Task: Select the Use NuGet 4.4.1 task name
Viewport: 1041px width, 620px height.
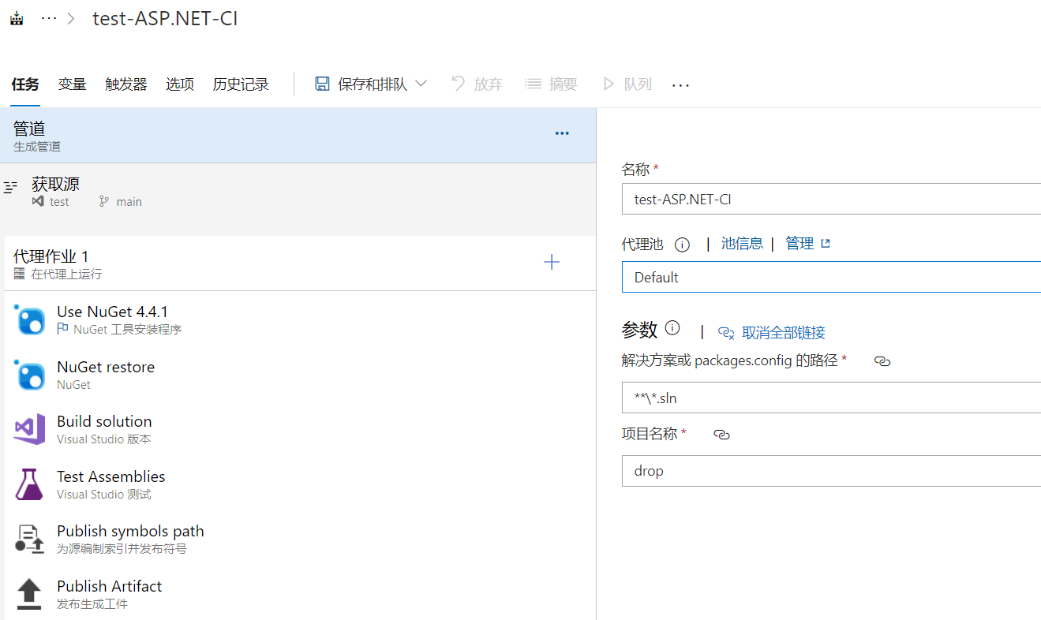Action: (x=112, y=312)
